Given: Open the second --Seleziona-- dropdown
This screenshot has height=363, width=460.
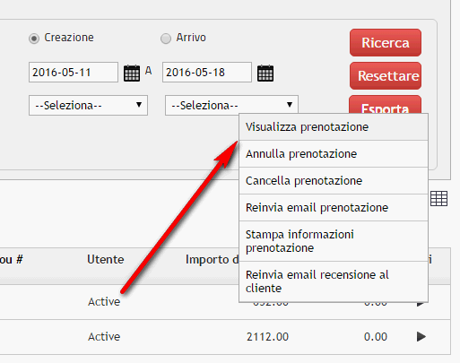Looking at the screenshot, I should (231, 105).
